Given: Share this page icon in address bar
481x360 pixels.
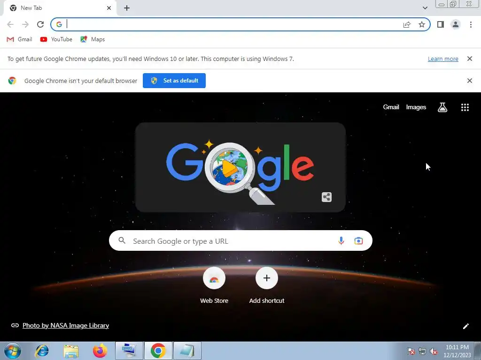Looking at the screenshot, I should tap(407, 24).
